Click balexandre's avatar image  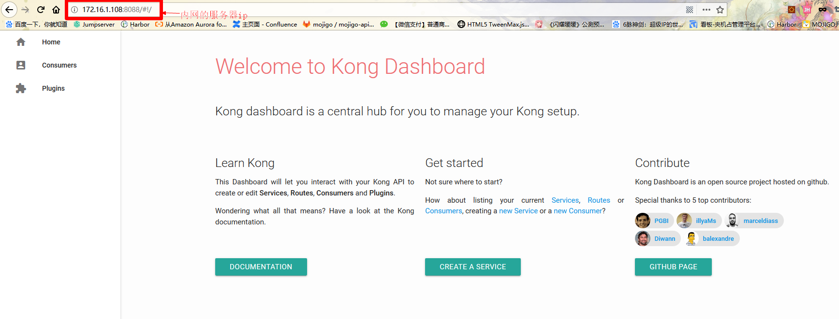[x=691, y=238]
